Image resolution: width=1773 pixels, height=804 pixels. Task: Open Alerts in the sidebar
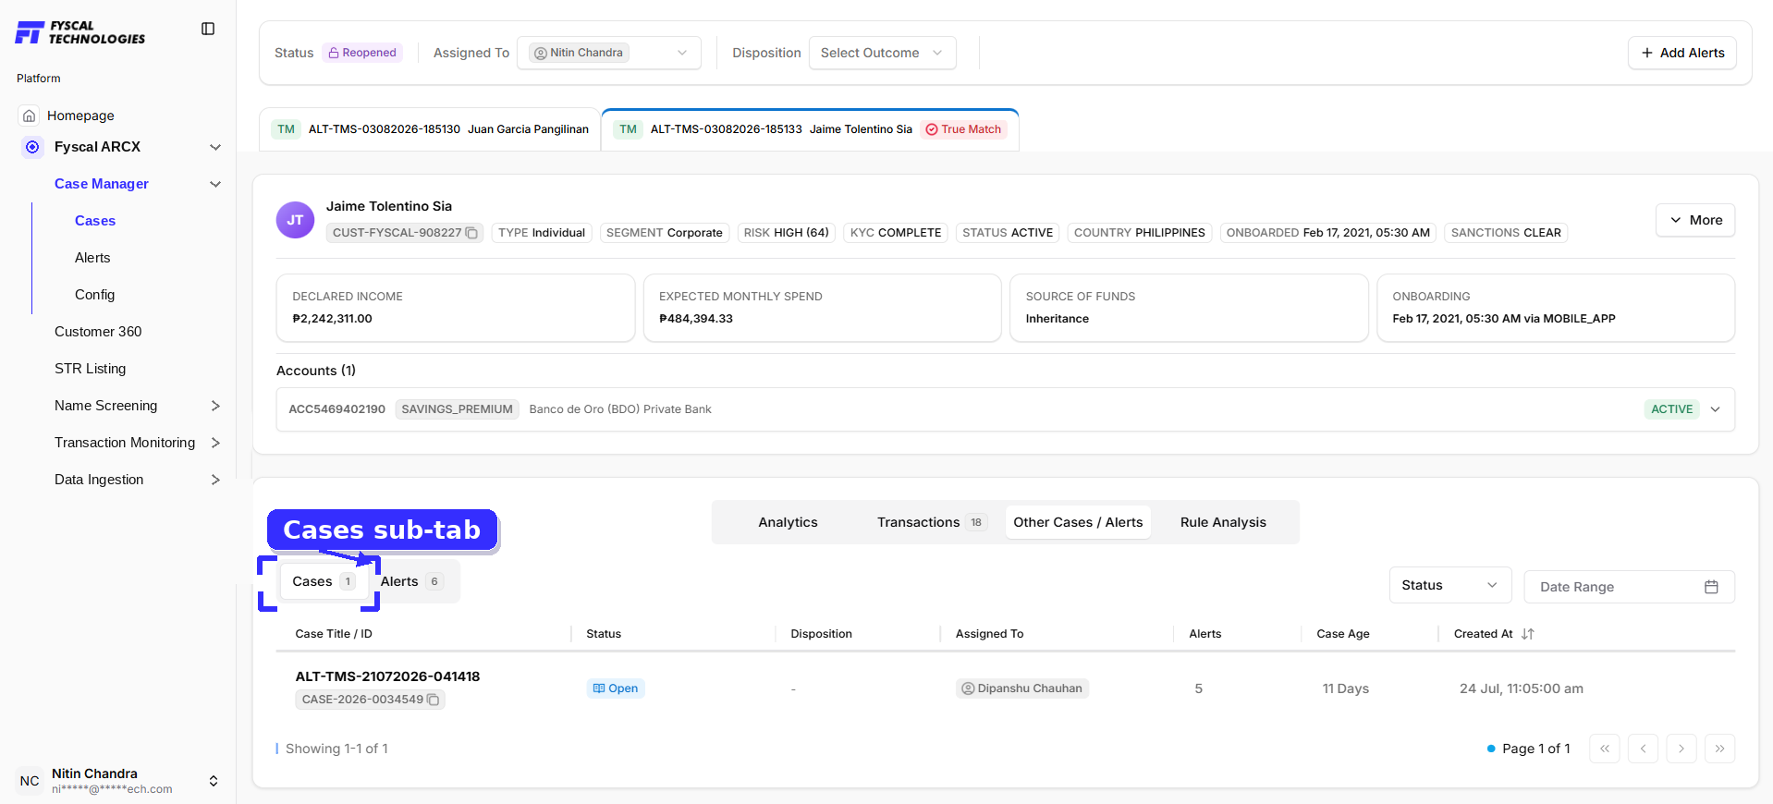(92, 258)
